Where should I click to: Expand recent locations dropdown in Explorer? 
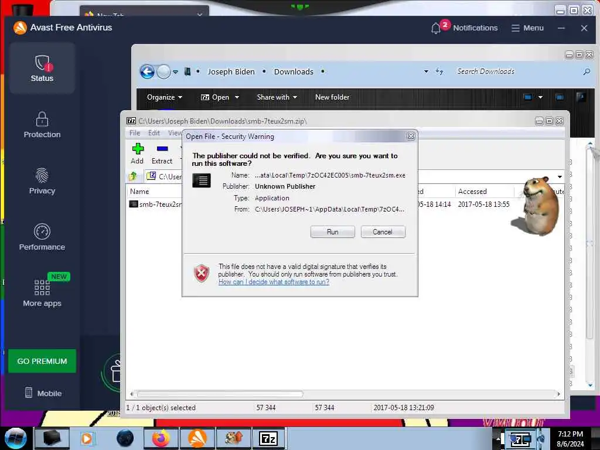click(x=175, y=71)
